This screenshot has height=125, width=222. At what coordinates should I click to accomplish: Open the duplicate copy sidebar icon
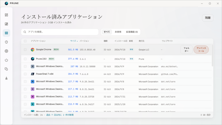coord(6,69)
